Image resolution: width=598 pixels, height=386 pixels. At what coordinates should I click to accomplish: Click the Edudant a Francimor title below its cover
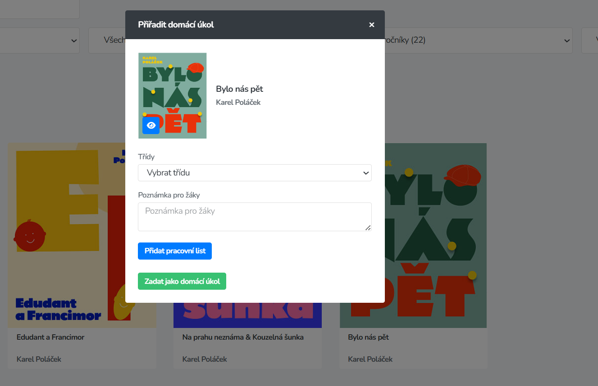[x=50, y=337]
